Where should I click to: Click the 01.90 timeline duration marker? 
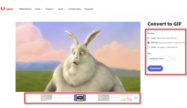[x=80, y=98]
